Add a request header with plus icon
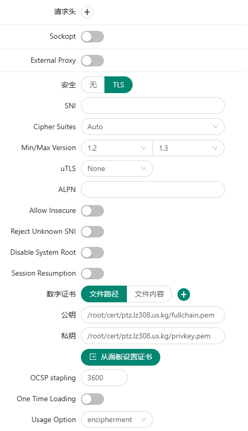This screenshot has width=248, height=431. (87, 12)
